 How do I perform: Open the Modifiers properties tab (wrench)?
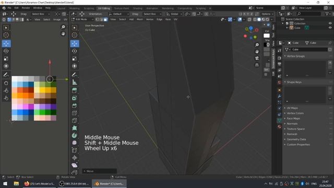click(x=280, y=96)
